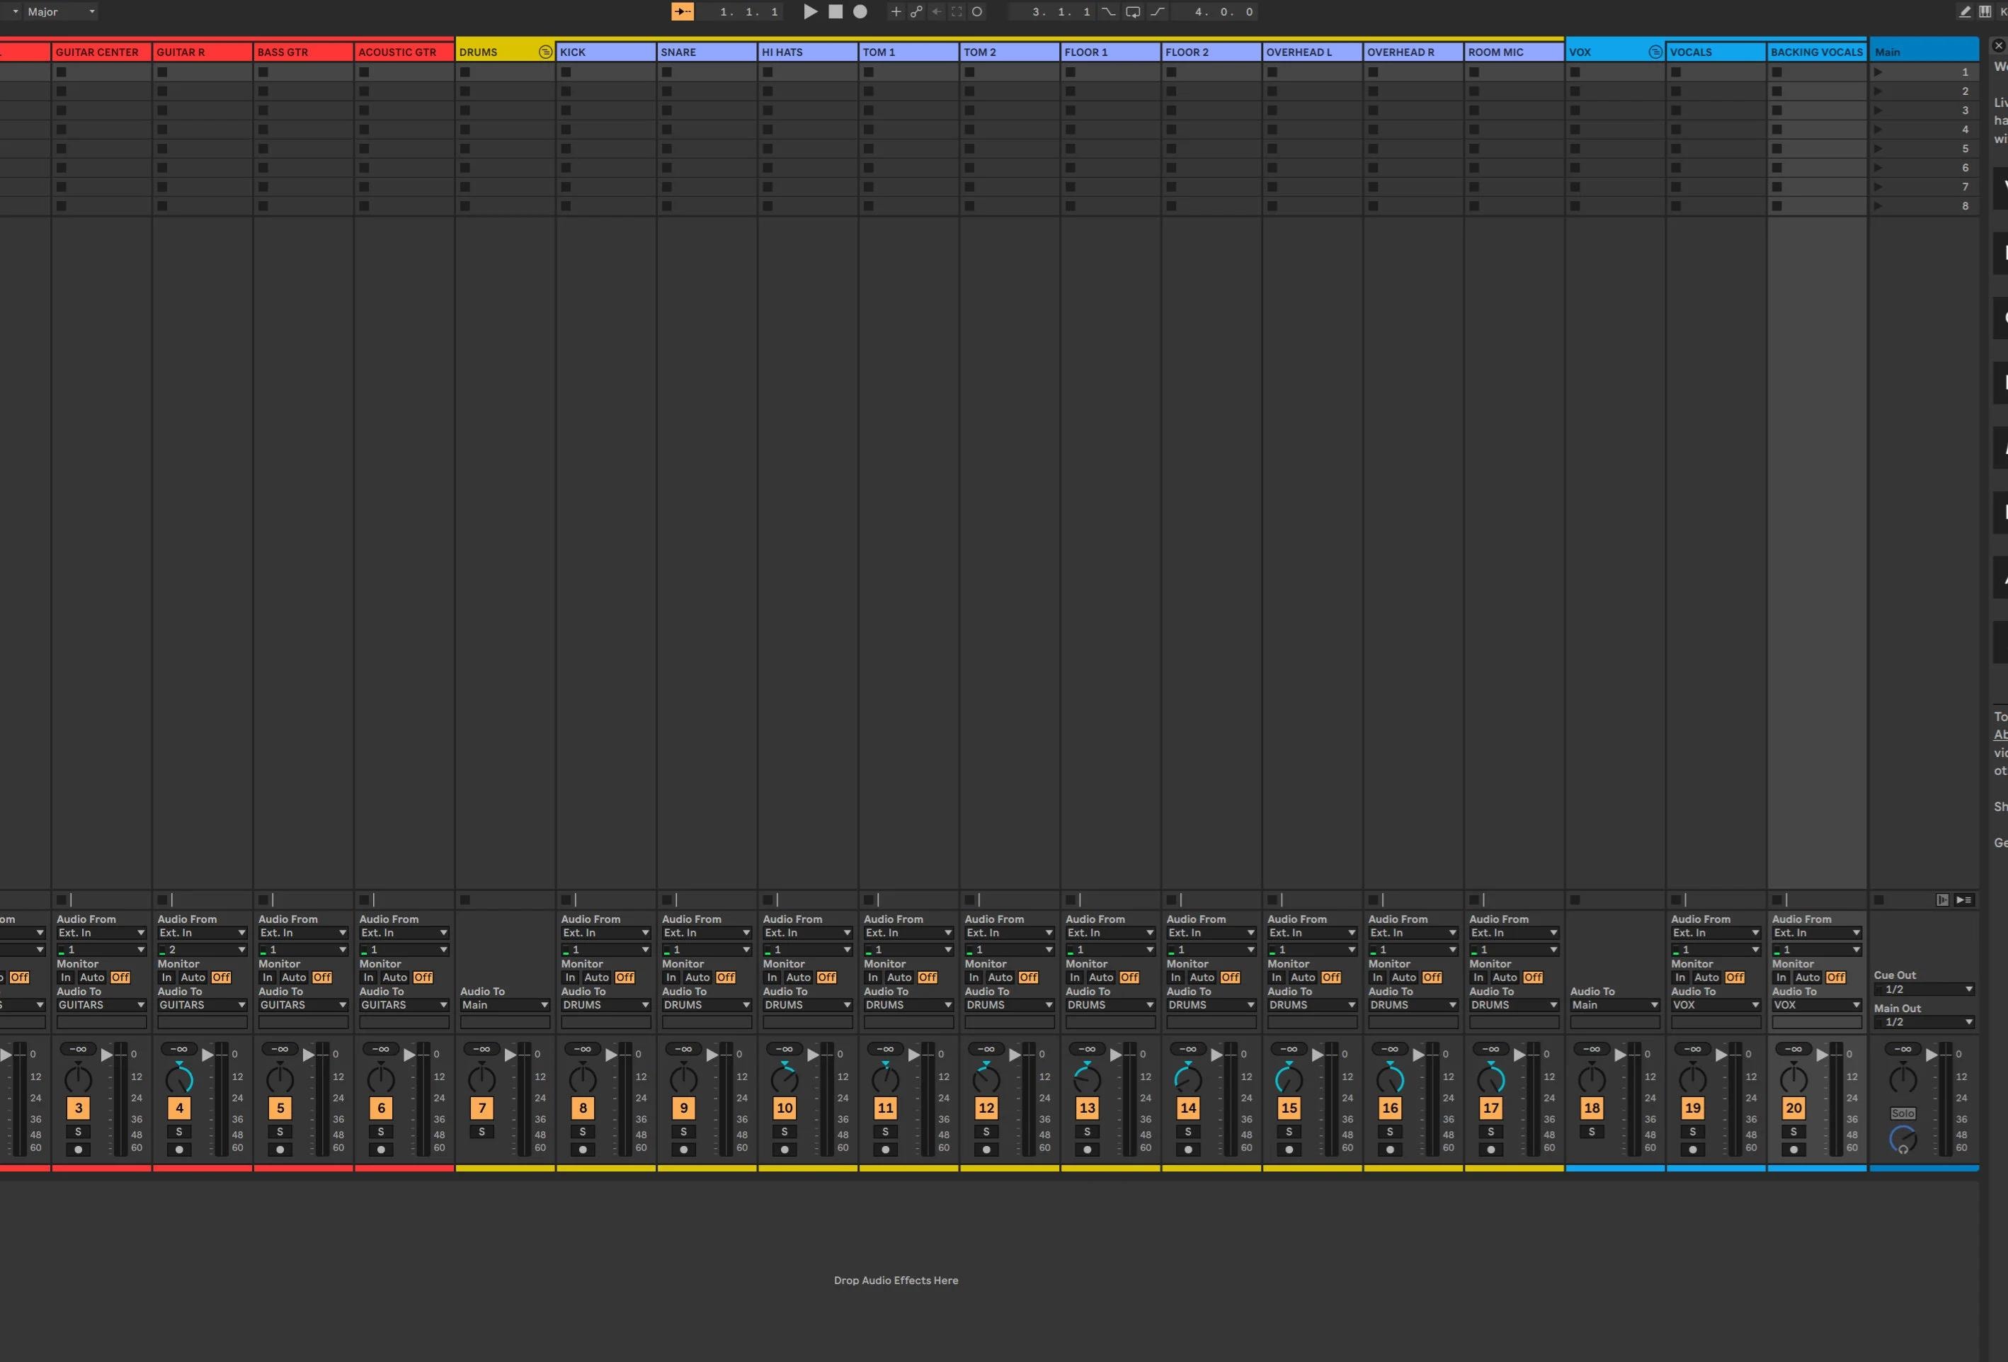Toggle the Follow playback icon
The image size is (2008, 1362).
coord(683,11)
